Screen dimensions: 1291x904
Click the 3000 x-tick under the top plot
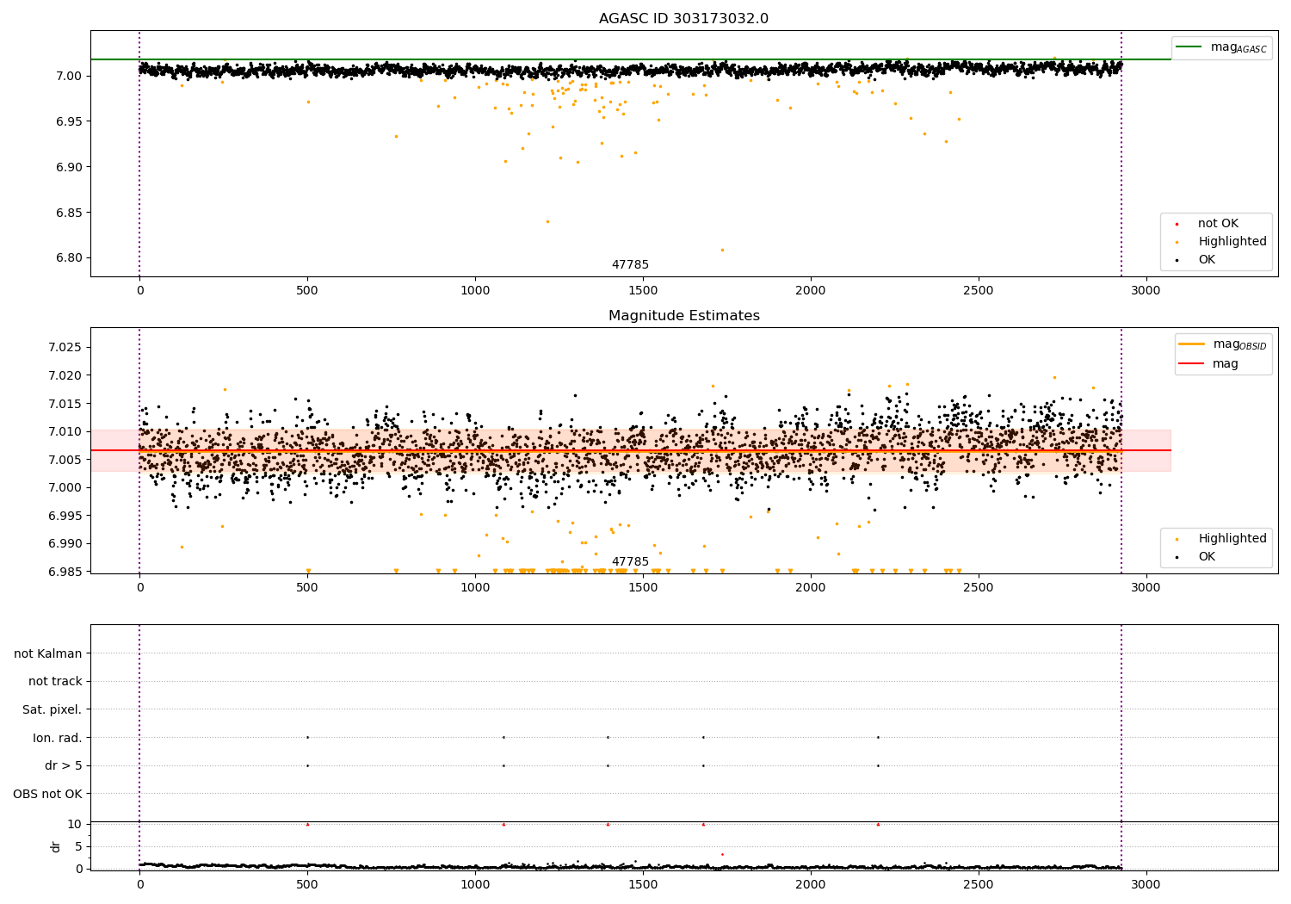coord(1146,291)
